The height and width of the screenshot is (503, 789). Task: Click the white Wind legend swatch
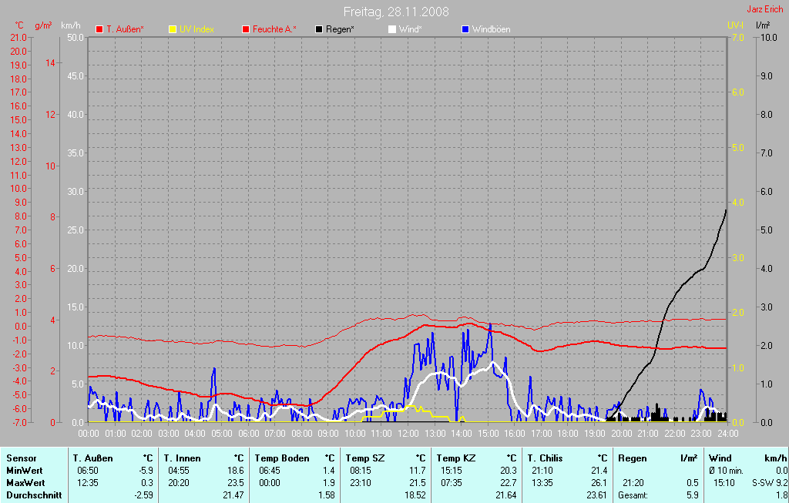tap(392, 30)
